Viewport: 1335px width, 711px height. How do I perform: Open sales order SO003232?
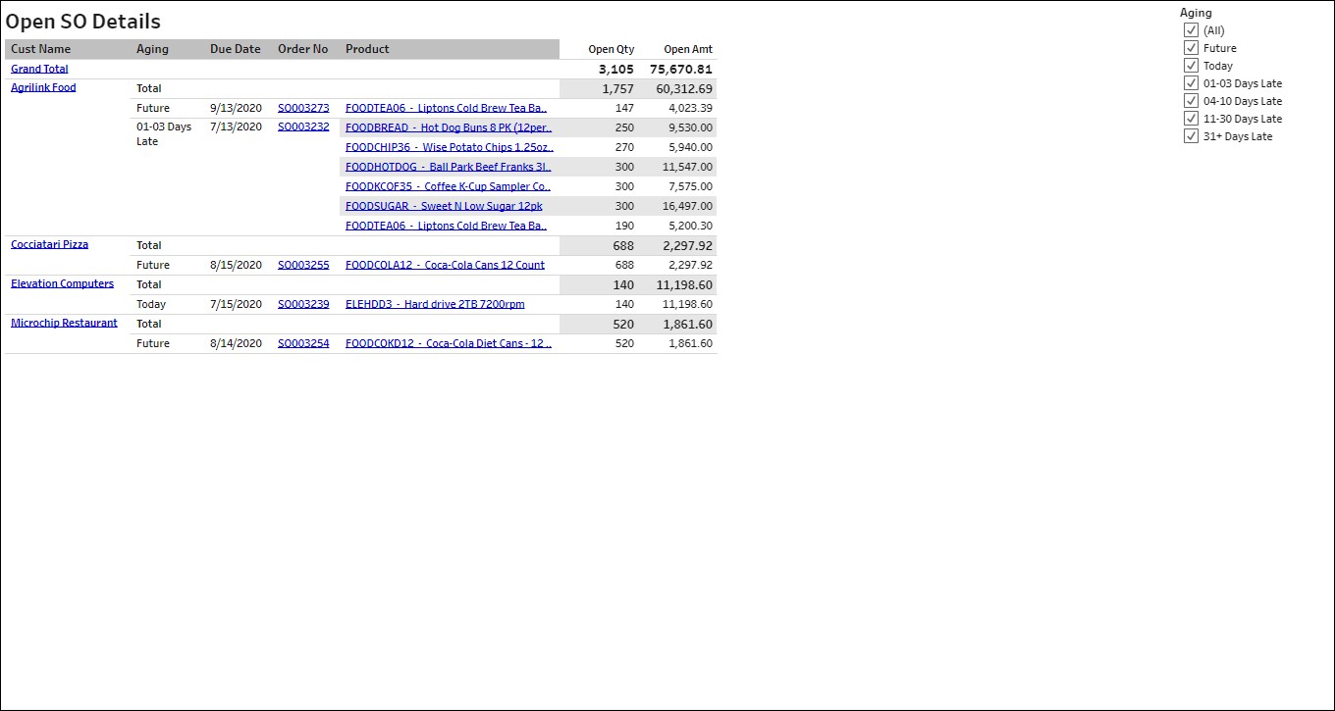point(303,127)
